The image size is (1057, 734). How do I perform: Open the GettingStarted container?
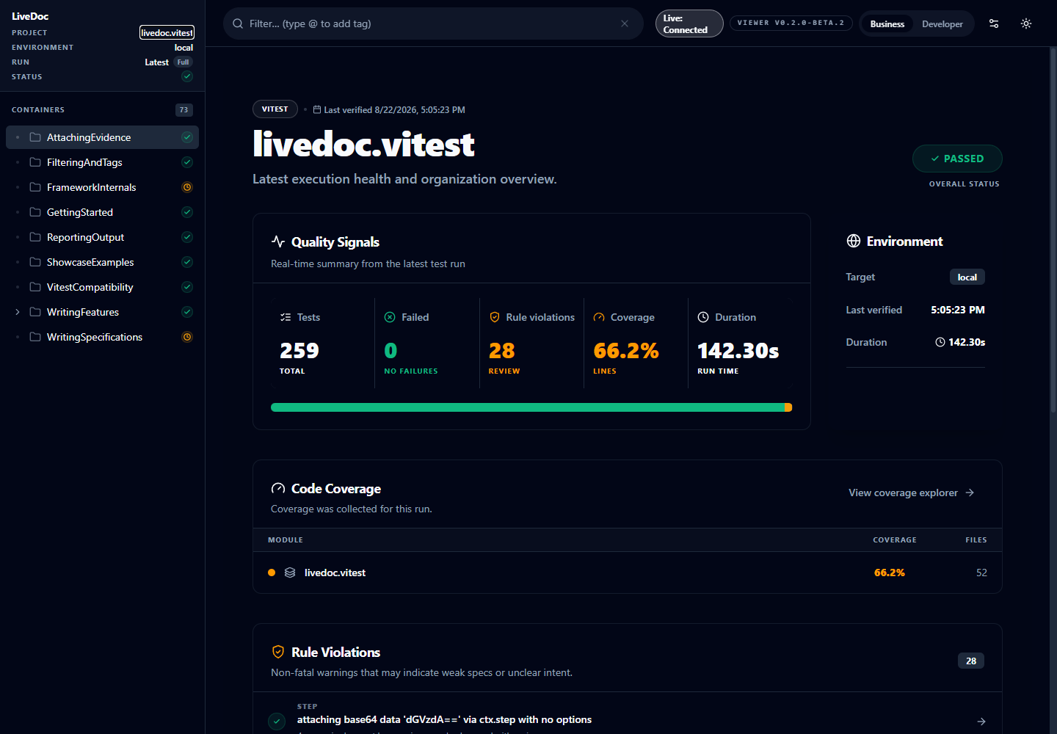[x=102, y=212]
